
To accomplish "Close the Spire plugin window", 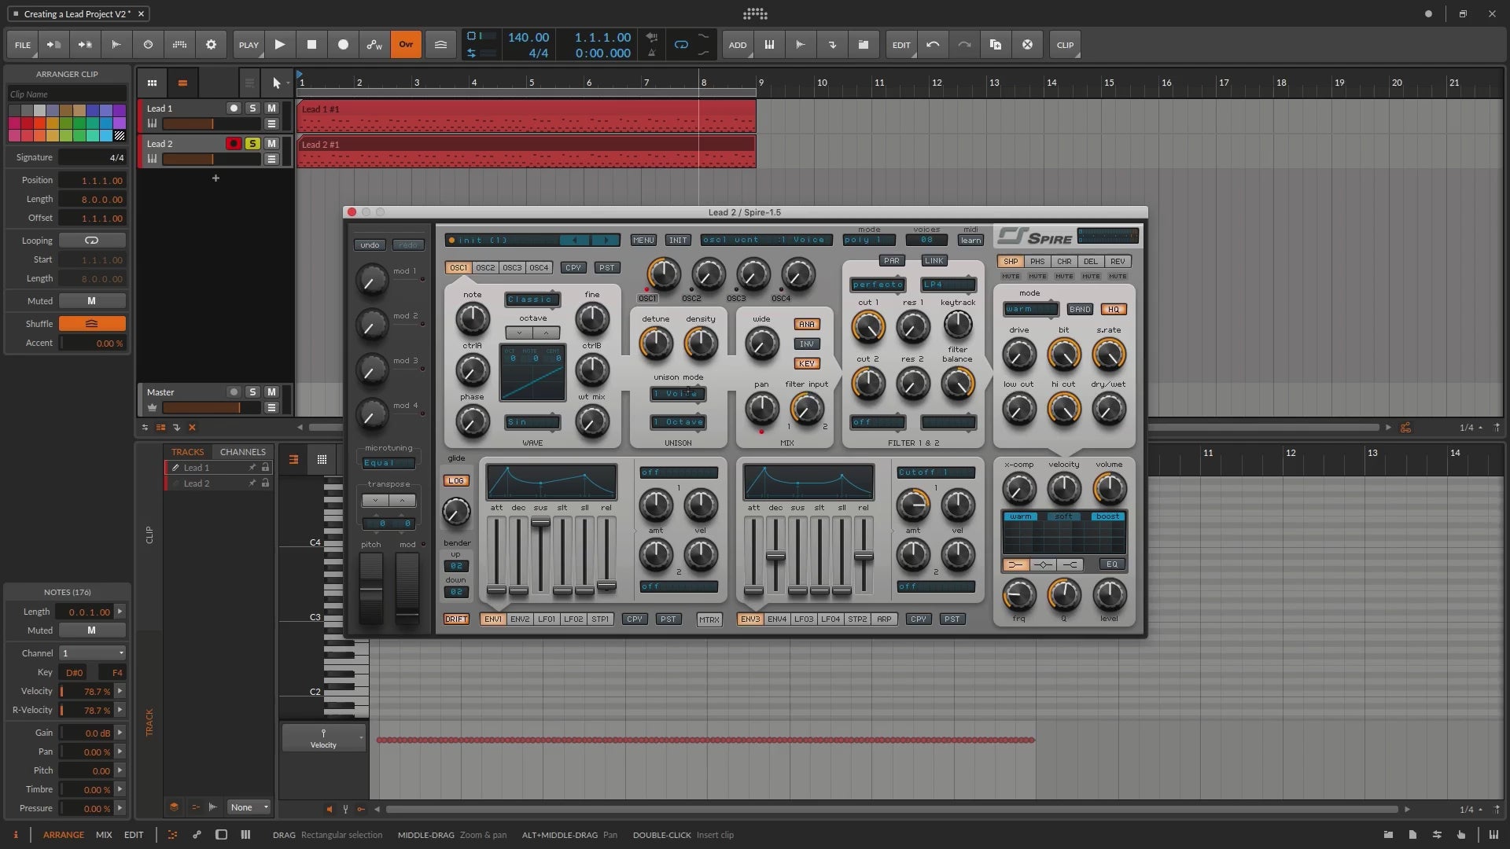I will pos(352,212).
